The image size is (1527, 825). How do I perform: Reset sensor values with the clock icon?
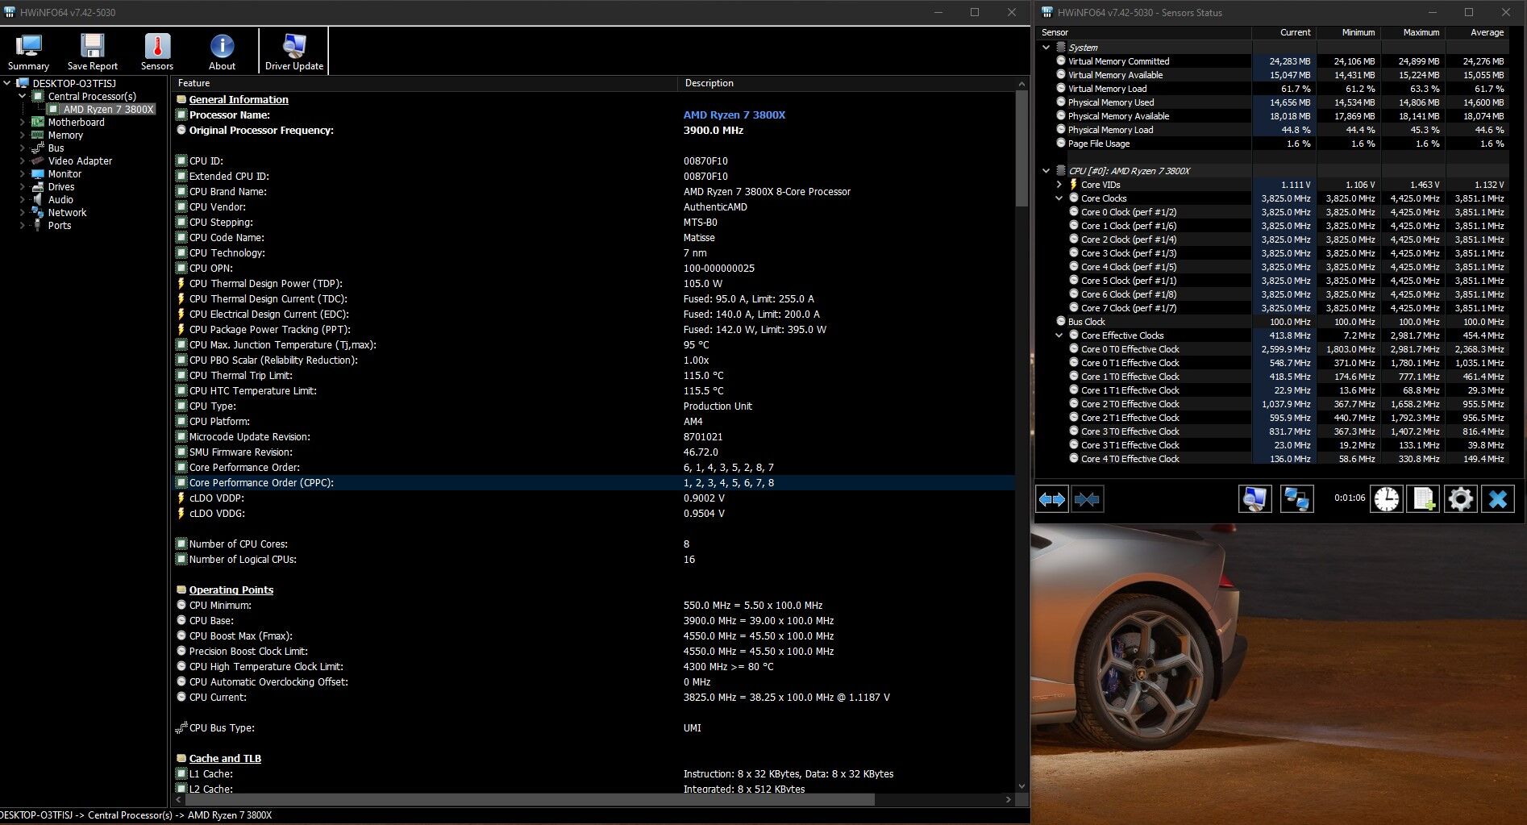(x=1386, y=499)
